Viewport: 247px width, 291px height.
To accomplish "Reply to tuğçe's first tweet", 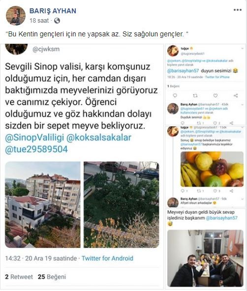I will tap(175, 95).
